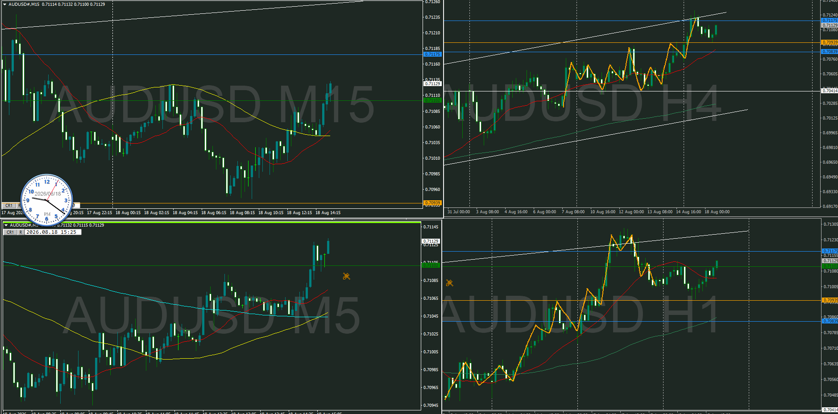
Task: Click the green 0.71102 label on M5 axis
Action: coord(431,265)
